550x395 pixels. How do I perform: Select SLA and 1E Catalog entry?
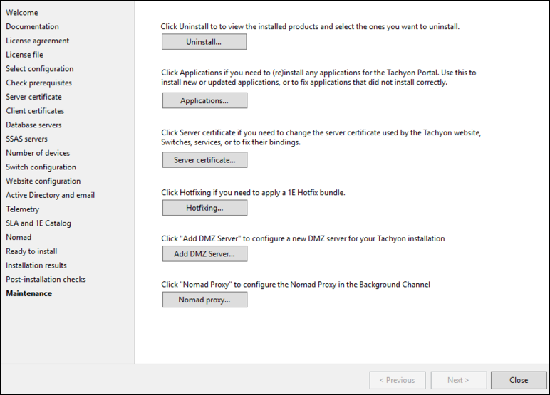pos(38,223)
